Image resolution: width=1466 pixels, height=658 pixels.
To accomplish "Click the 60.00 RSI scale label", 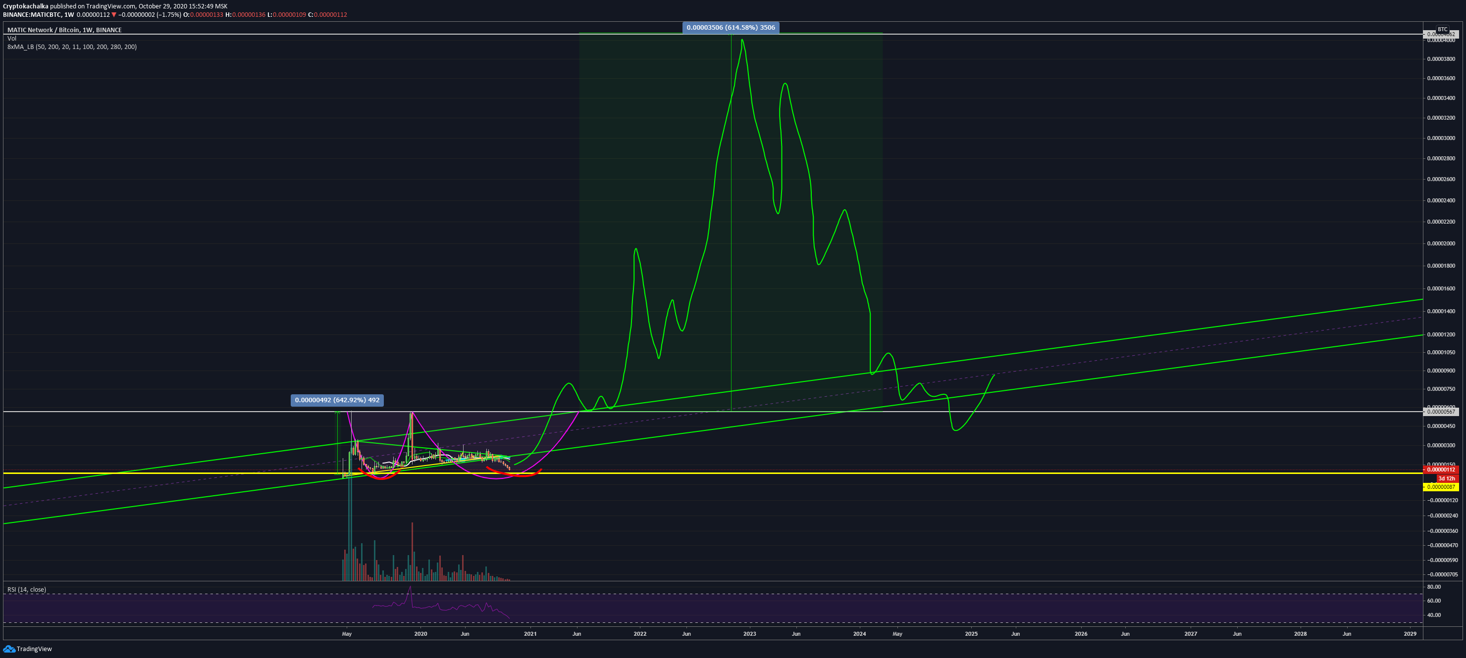I will [1434, 601].
